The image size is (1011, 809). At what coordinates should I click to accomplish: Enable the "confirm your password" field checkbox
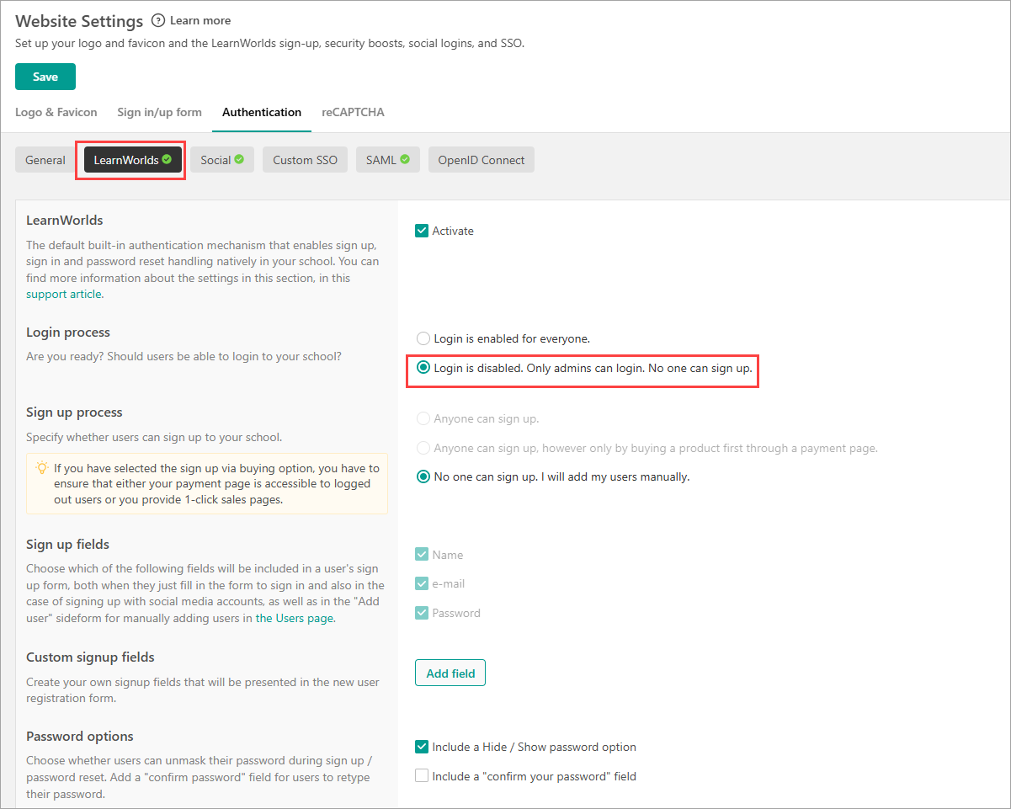coord(422,776)
